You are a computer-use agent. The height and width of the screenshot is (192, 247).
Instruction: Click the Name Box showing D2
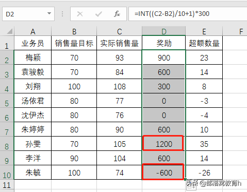tap(28, 14)
